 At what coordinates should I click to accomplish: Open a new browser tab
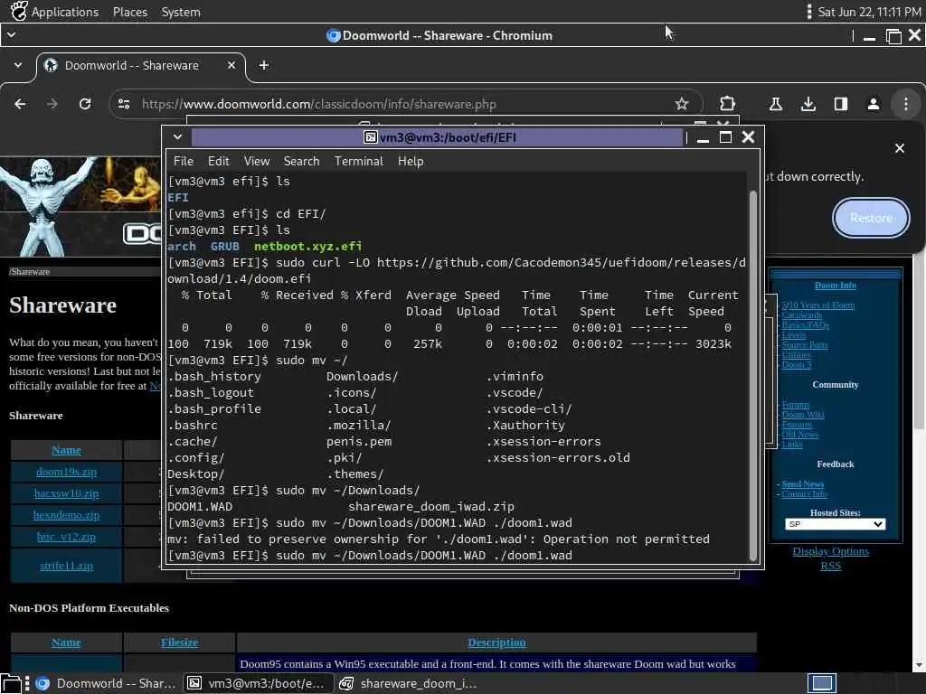click(264, 65)
